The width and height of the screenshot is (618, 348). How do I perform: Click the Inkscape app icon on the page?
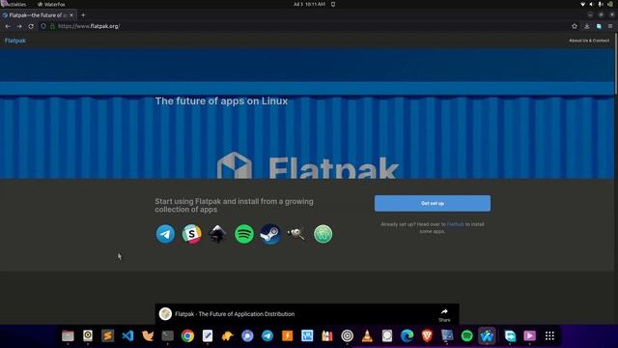pyautogui.click(x=217, y=234)
